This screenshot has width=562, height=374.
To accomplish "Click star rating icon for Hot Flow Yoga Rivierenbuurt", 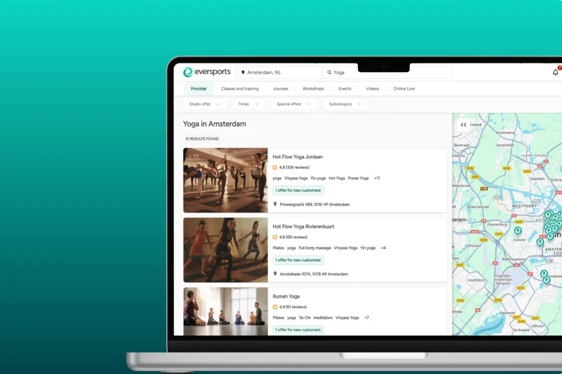I will click(x=275, y=237).
